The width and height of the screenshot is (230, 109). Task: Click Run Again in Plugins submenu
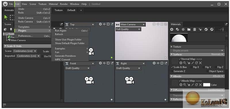(x=70, y=31)
